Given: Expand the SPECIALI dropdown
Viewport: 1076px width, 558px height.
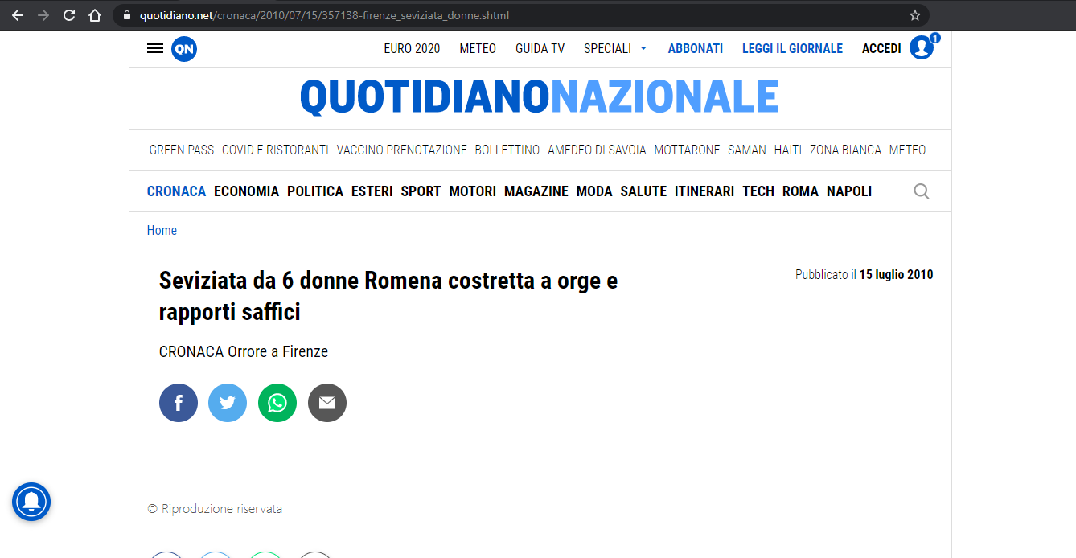Looking at the screenshot, I should pyautogui.click(x=615, y=49).
